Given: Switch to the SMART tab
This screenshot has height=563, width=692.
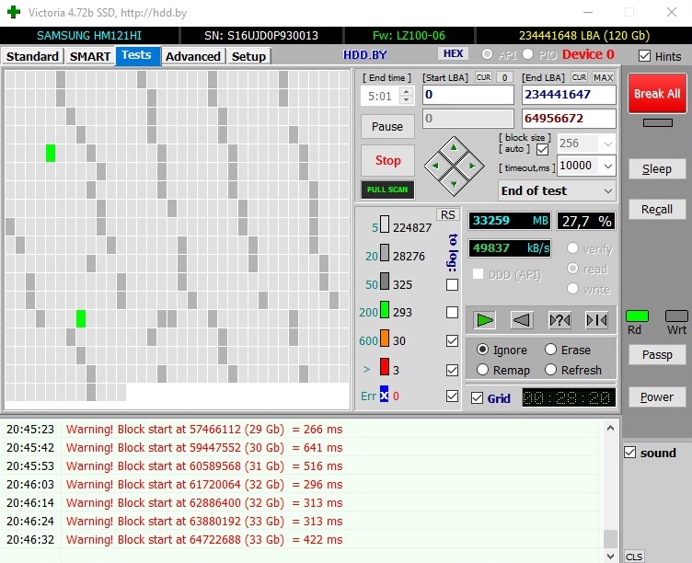Looking at the screenshot, I should click(x=90, y=56).
